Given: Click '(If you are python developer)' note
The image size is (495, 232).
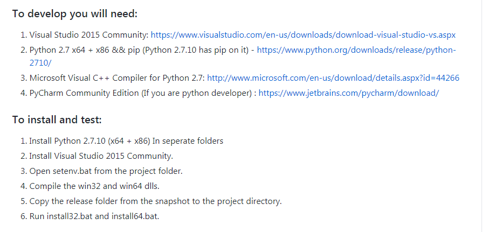Looking at the screenshot, I should (x=197, y=93).
